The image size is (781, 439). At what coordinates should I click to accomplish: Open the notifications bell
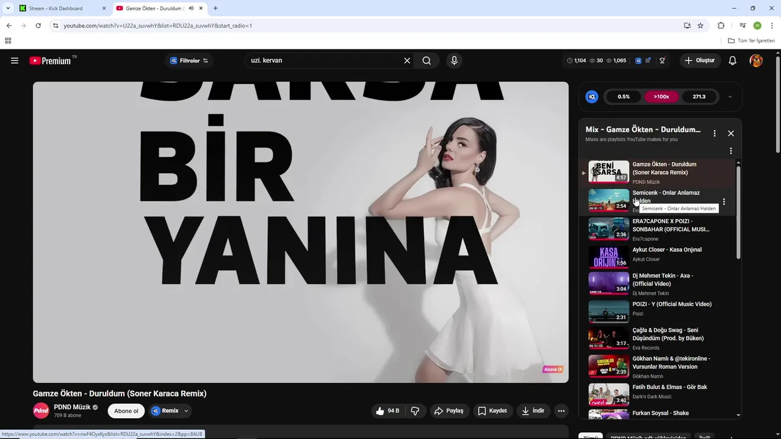pyautogui.click(x=733, y=60)
